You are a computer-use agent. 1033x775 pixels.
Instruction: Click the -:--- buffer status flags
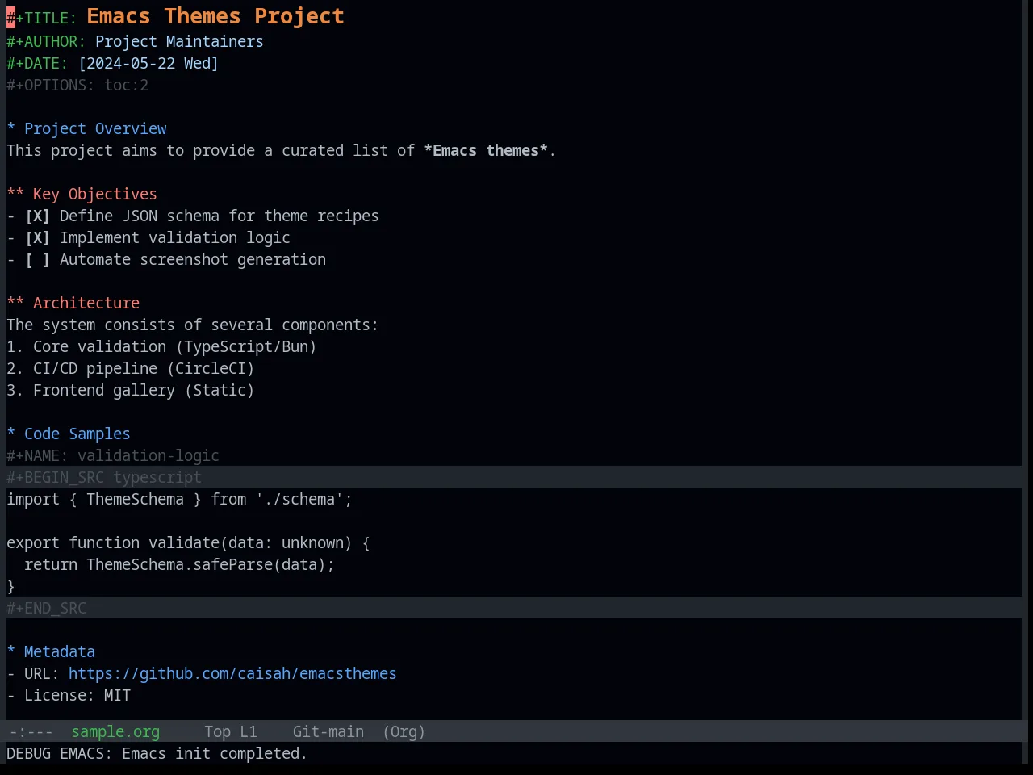(x=31, y=732)
